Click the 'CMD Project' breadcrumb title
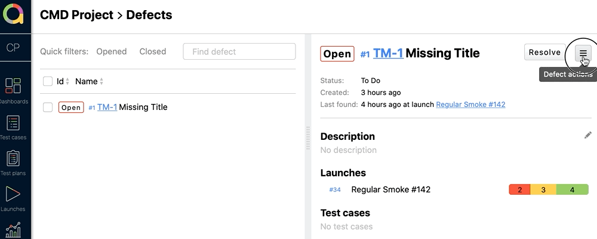The image size is (597, 239). pyautogui.click(x=76, y=15)
